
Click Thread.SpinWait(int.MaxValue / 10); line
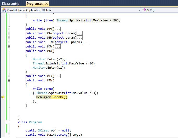coord(65,63)
